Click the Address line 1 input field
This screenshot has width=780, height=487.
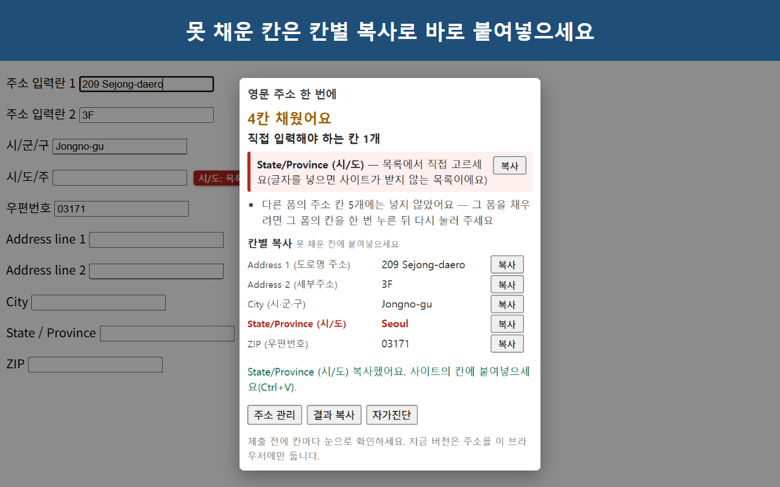[156, 240]
